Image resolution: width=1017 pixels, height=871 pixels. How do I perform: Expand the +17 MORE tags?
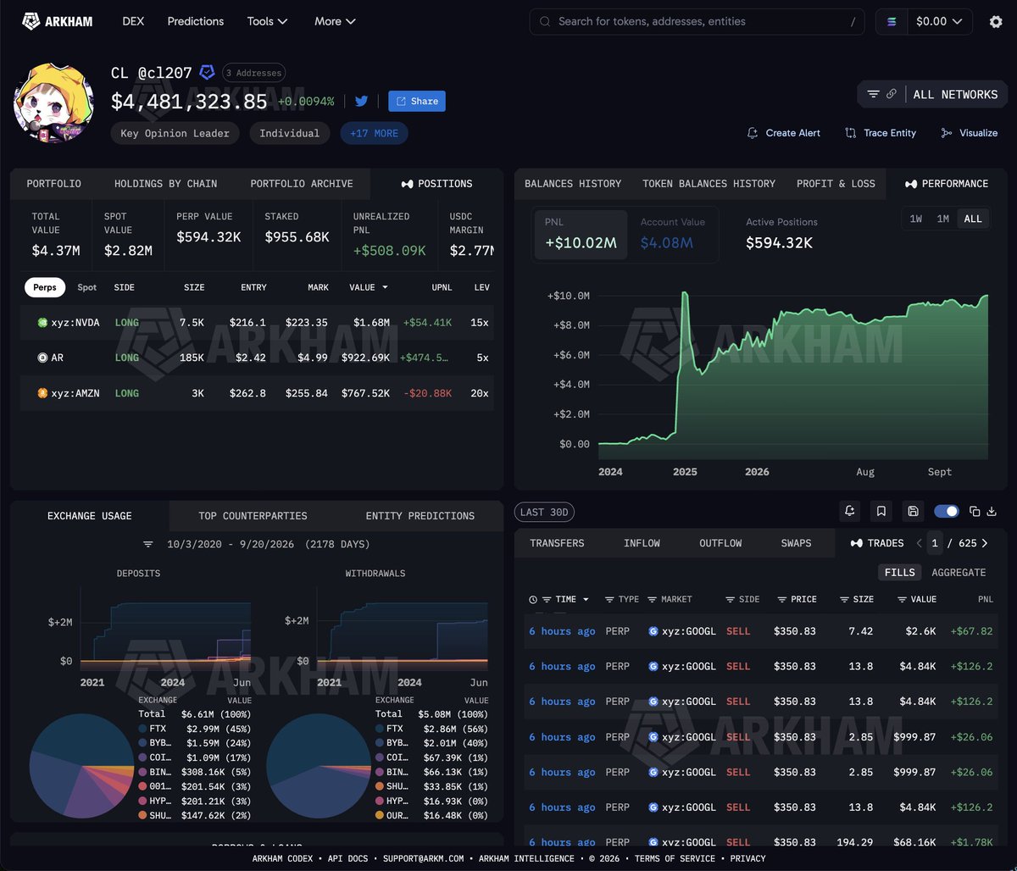click(374, 133)
